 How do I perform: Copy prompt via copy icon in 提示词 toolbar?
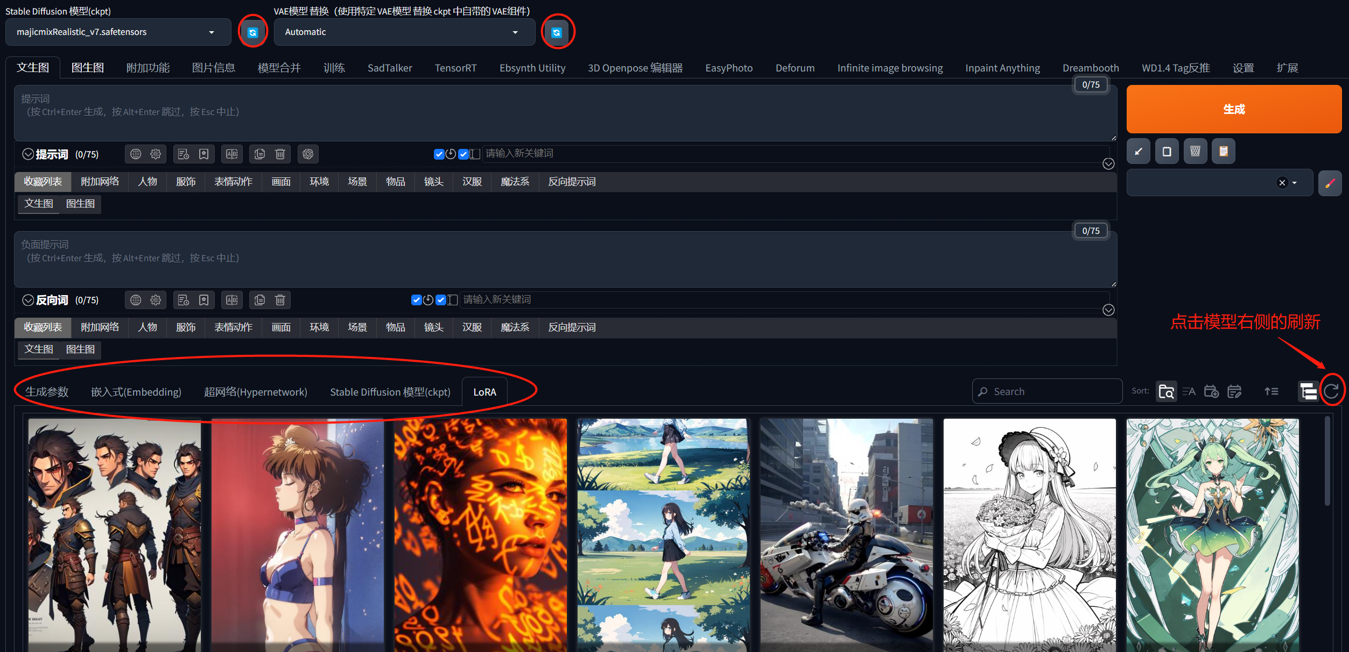click(259, 154)
